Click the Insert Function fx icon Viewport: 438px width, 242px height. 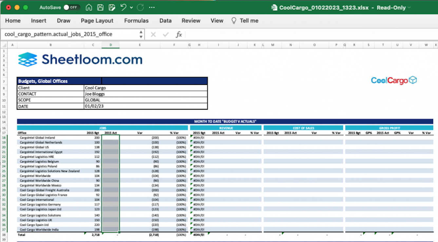[x=179, y=34]
